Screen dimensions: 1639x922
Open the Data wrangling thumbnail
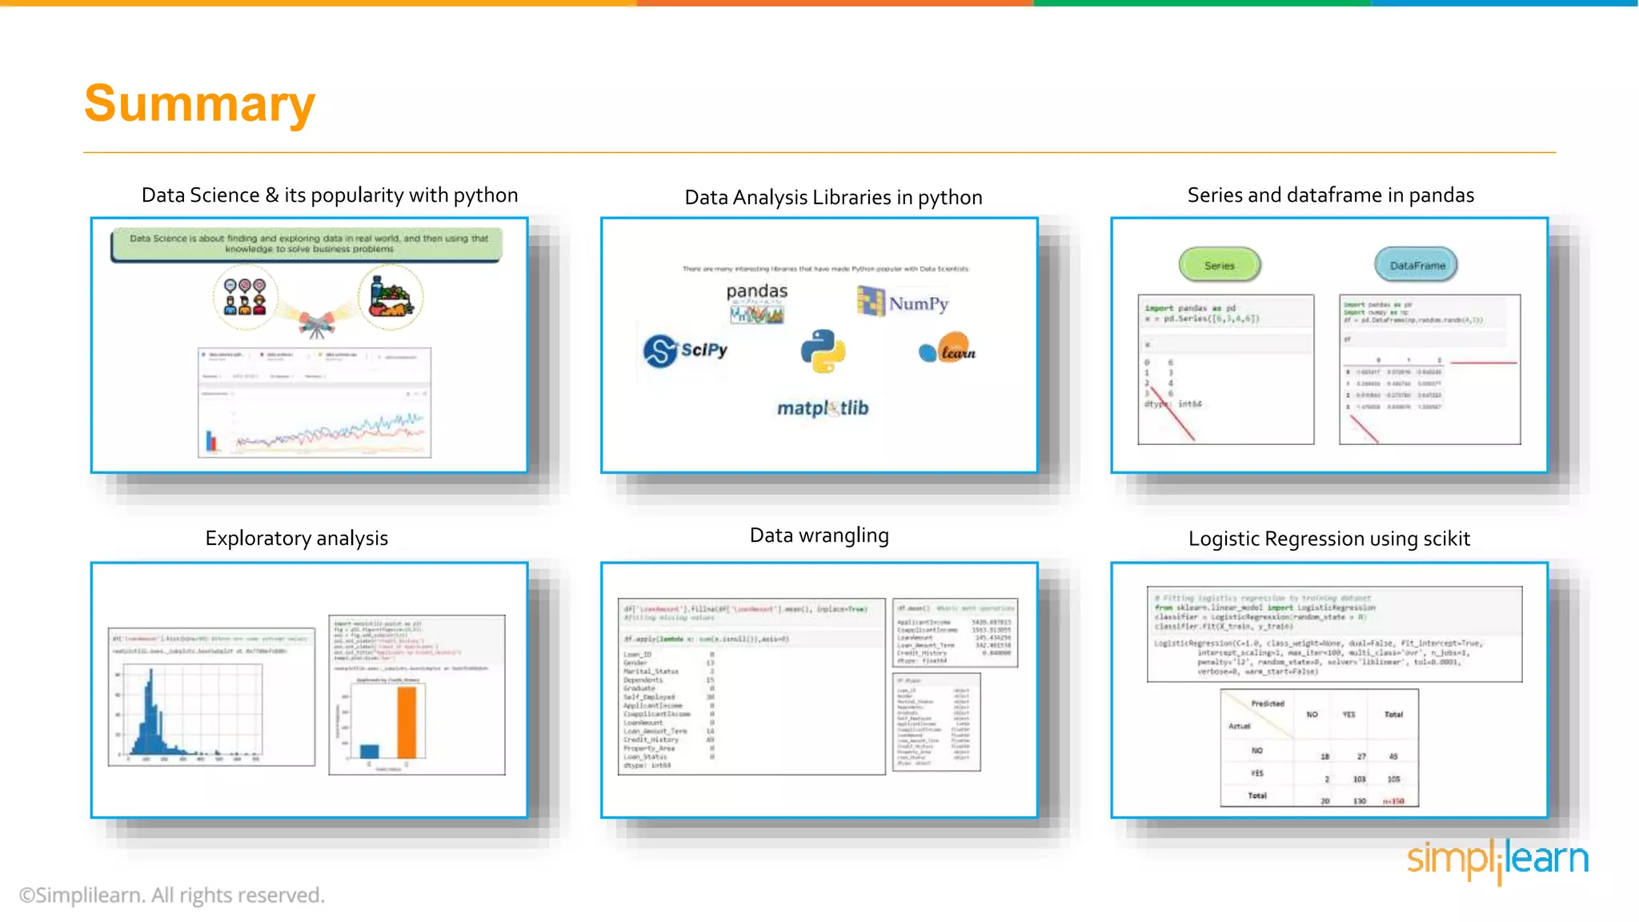pos(819,690)
